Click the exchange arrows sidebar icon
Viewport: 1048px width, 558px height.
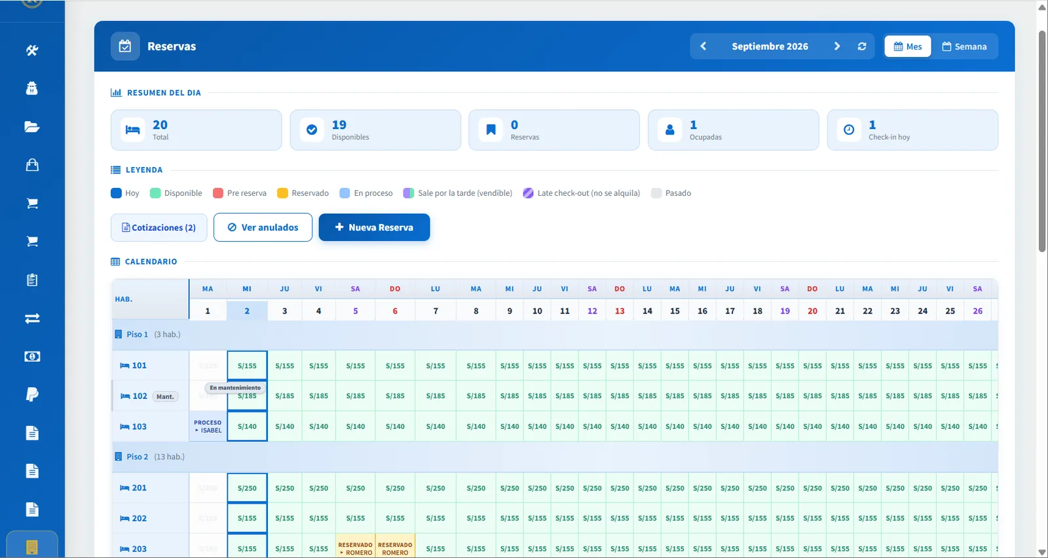coord(31,318)
